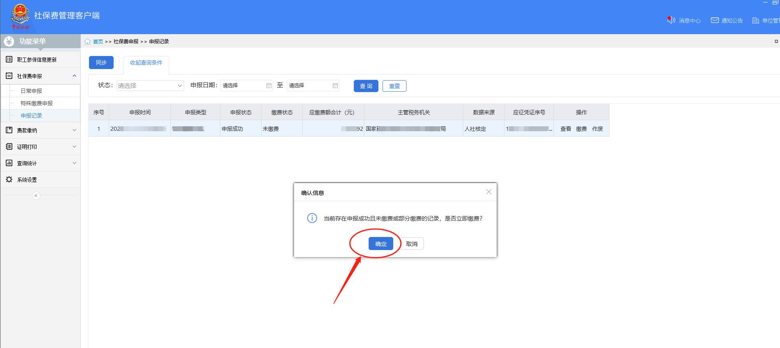
Task: Click the 主管税务机关 column header
Action: [413, 112]
